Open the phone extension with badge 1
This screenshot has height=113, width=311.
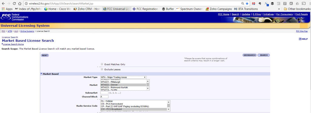tap(266, 4)
